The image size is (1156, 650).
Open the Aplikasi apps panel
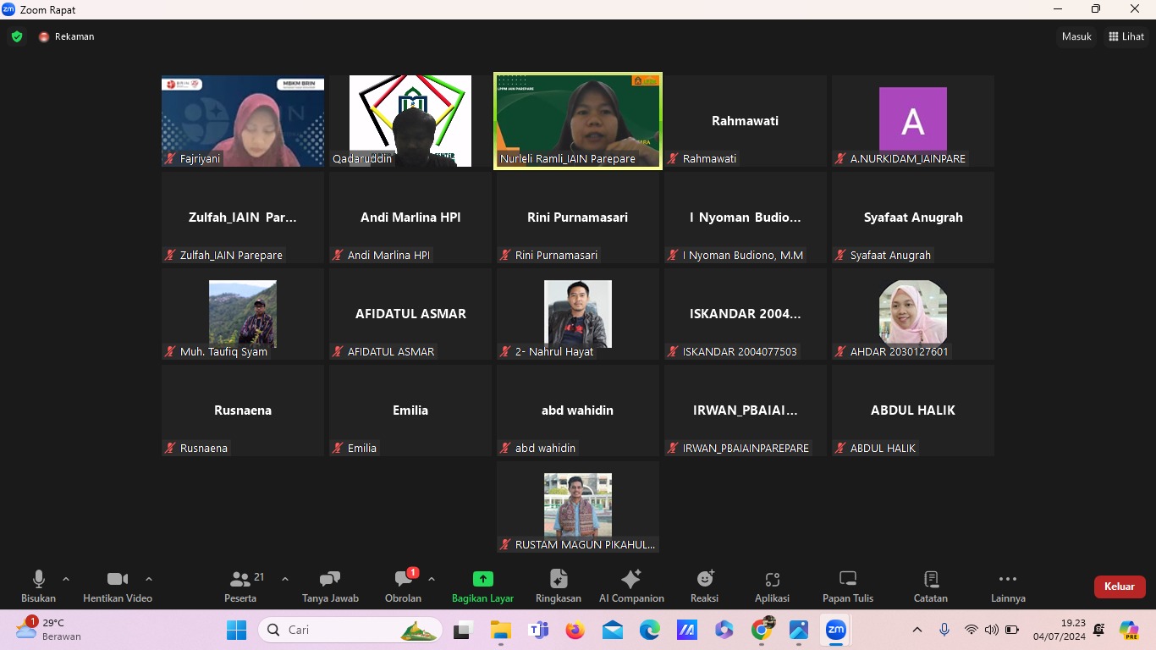772,587
